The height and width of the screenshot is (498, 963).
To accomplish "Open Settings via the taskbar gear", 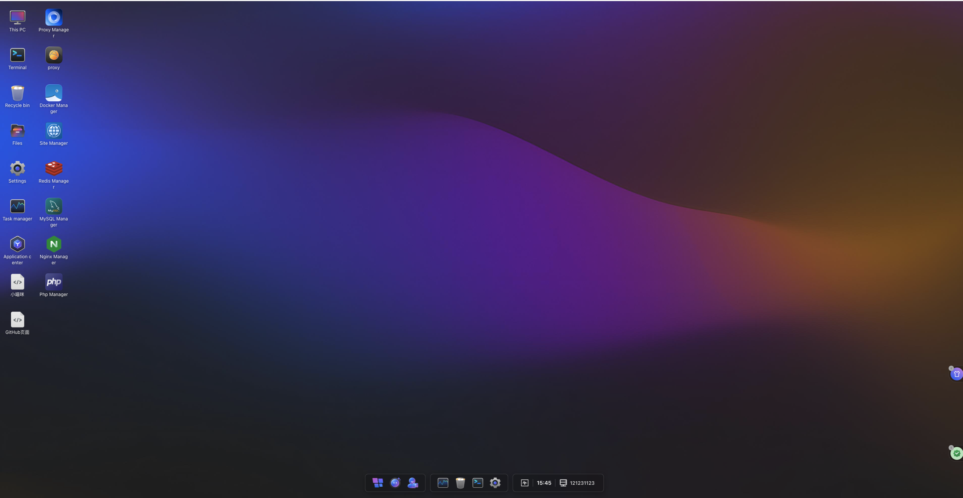I will pos(495,482).
